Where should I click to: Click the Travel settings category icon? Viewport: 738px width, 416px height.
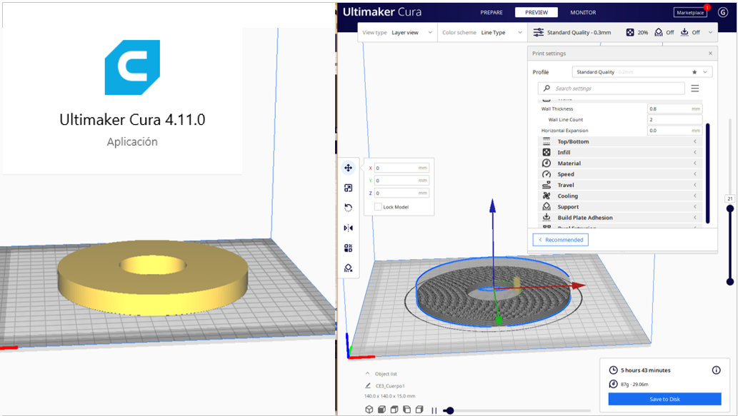[x=547, y=186]
